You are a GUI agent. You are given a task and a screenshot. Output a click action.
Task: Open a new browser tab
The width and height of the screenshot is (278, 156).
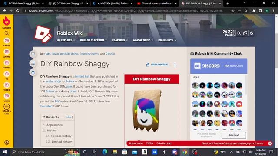coord(228,3)
